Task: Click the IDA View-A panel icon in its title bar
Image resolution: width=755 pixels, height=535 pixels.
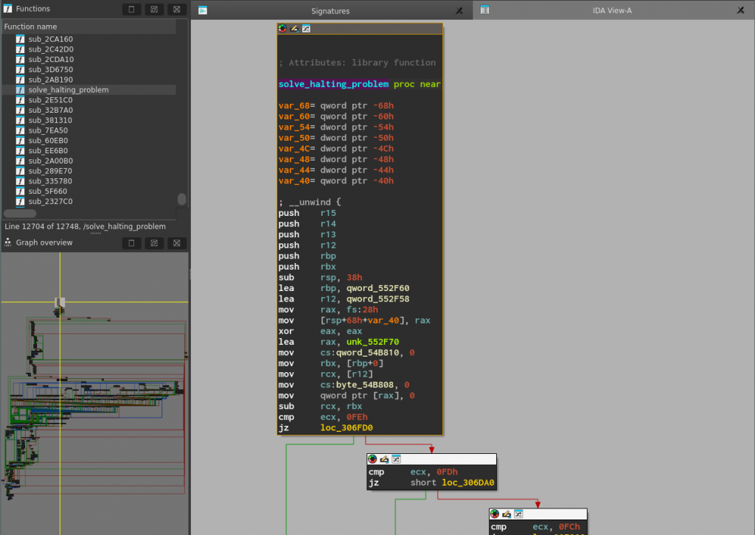Action: (485, 10)
